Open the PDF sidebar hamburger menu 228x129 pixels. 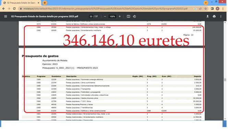coord(5,16)
